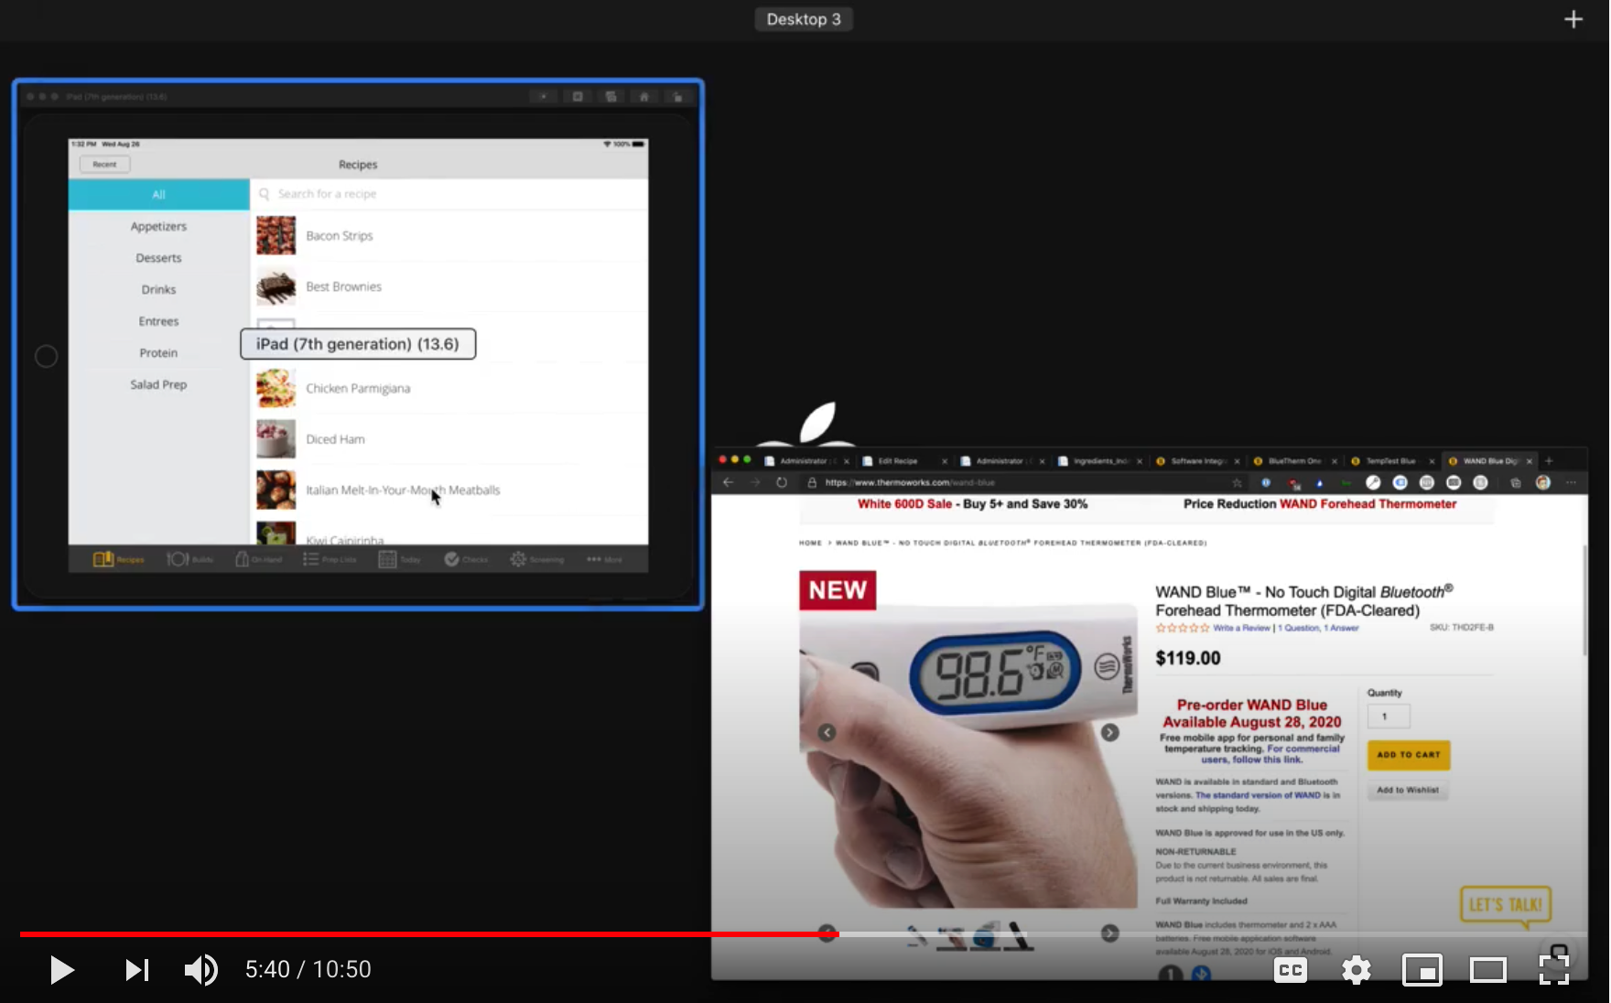
Task: Tap the Today calendar icon in tab bar
Action: click(x=387, y=559)
